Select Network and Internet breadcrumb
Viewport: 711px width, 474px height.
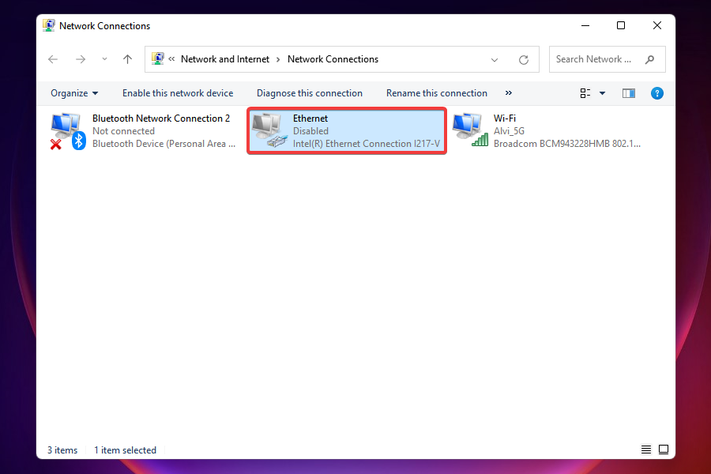[225, 59]
